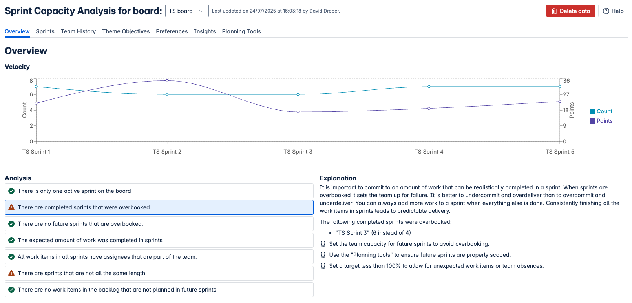
Task: Go to the Team History tab
Action: (x=79, y=31)
